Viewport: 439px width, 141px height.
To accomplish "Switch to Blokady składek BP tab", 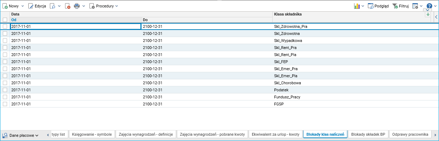I will 368,134.
